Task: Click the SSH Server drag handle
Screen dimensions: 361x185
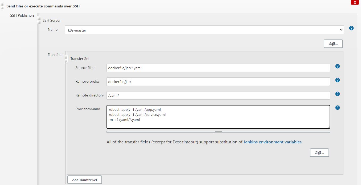Action: click(39, 20)
